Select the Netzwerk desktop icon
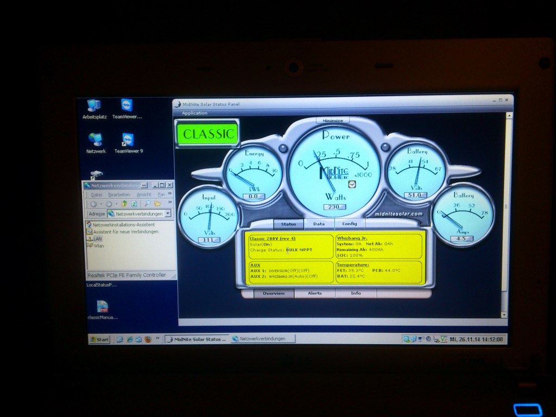The image size is (556, 417). [96, 143]
